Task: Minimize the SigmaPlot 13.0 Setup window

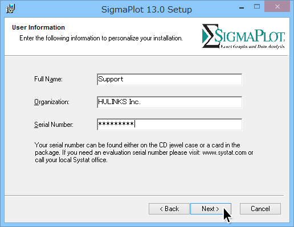Action: pyautogui.click(x=242, y=8)
